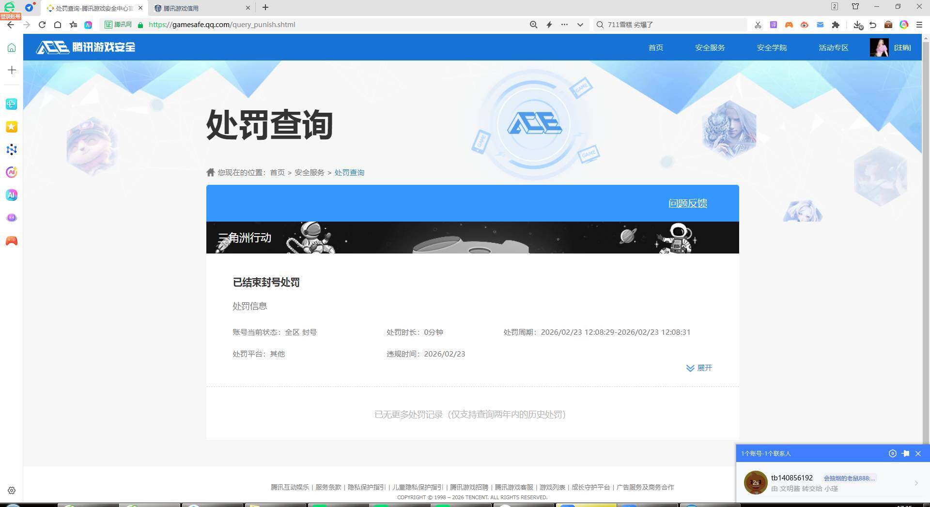Reload the page with refresh icon
The image size is (930, 507).
pos(42,25)
